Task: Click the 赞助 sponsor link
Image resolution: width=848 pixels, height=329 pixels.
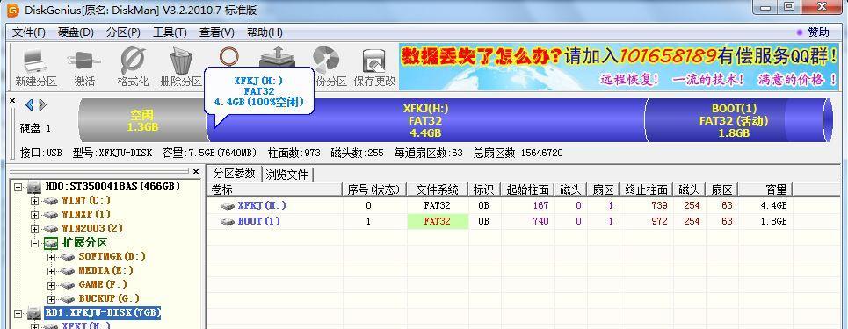Action: (x=814, y=32)
